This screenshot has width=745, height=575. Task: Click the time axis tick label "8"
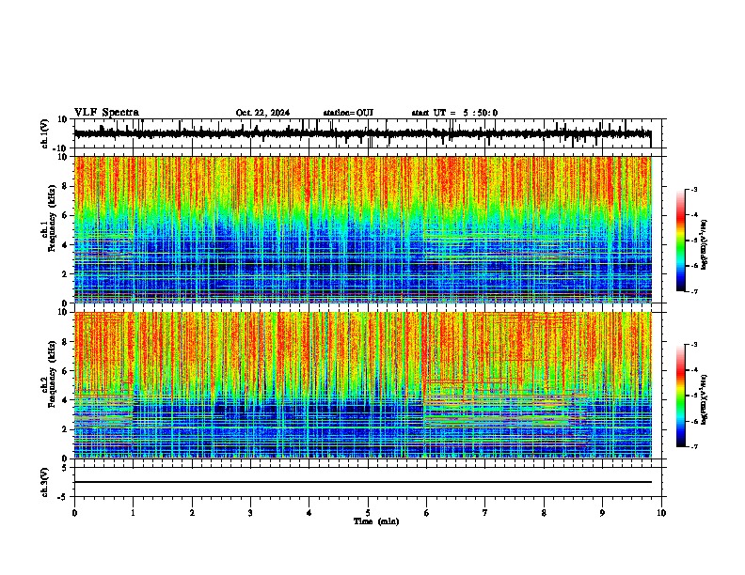[544, 513]
